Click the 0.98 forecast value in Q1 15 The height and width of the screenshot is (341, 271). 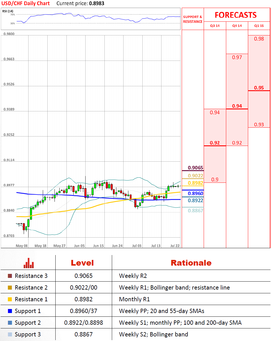click(259, 39)
